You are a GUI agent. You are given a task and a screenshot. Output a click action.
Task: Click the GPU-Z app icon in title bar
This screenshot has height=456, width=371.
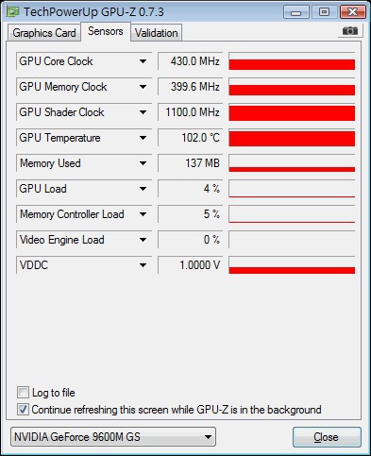[x=12, y=12]
